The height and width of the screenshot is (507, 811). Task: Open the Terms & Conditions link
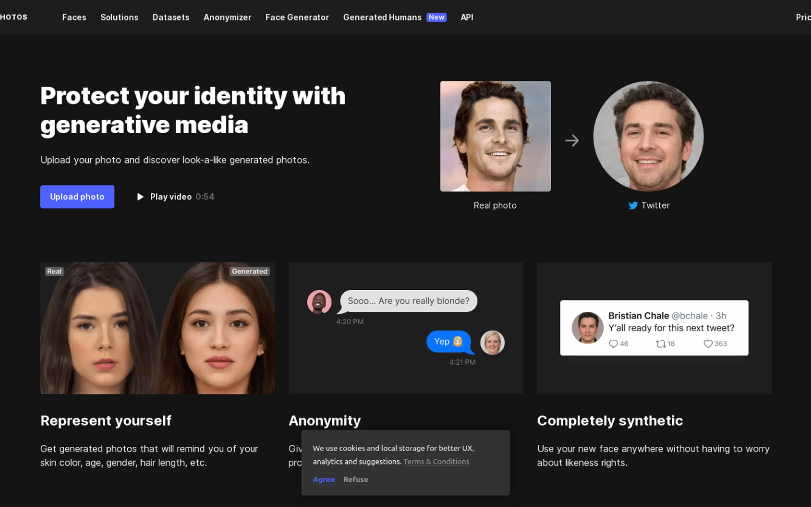coord(436,462)
